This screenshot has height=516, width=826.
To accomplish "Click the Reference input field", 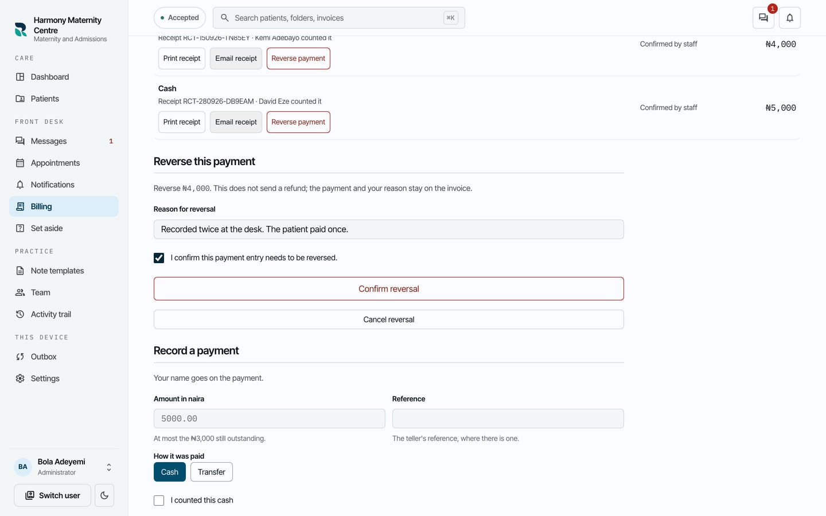I will pyautogui.click(x=508, y=419).
